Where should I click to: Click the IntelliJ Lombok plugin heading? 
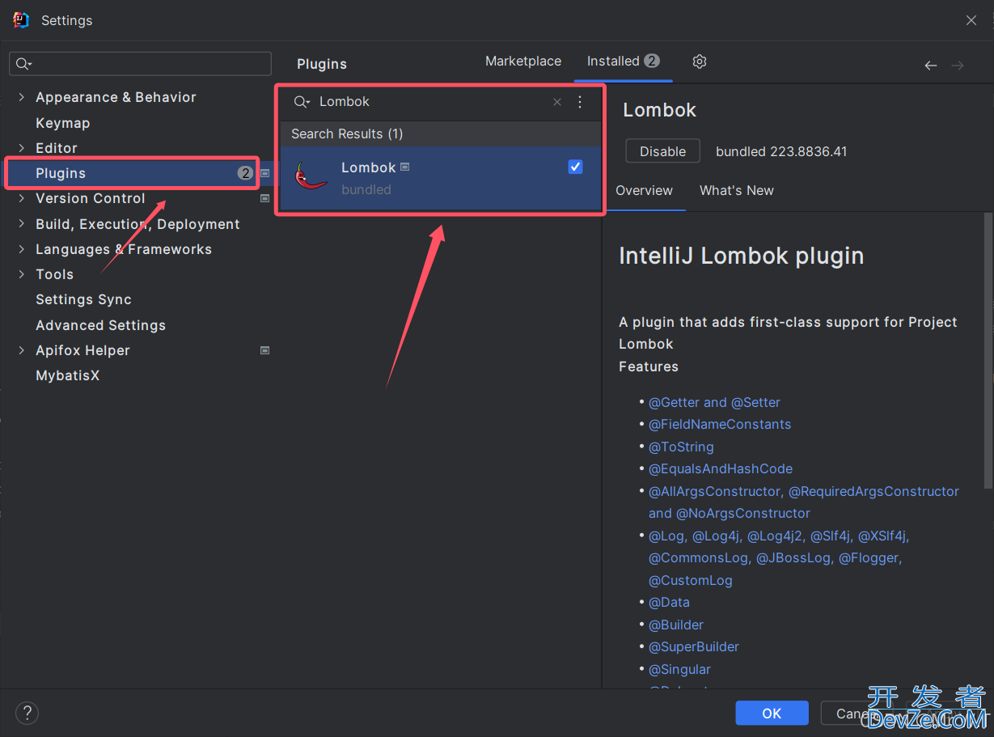[x=742, y=256]
